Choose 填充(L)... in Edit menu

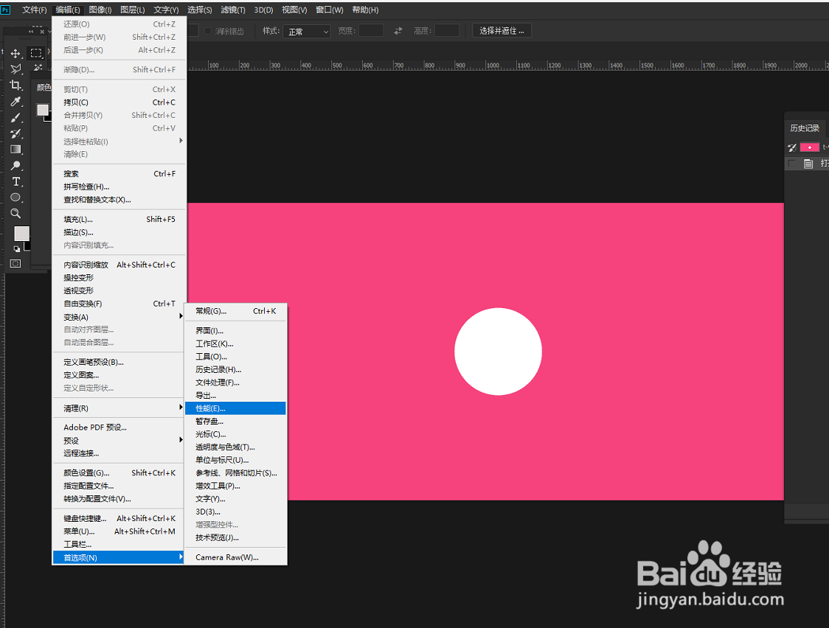coord(119,219)
